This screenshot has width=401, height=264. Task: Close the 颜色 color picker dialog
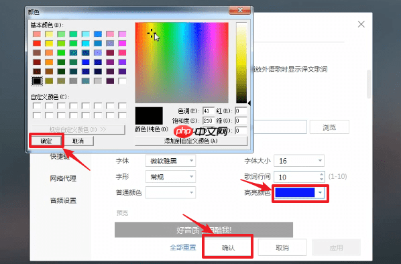[x=240, y=10]
